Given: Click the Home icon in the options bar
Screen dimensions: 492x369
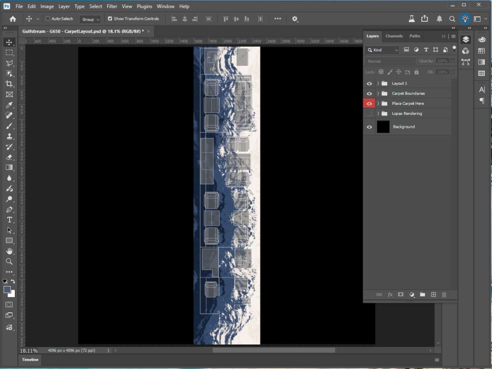Looking at the screenshot, I should coord(12,19).
